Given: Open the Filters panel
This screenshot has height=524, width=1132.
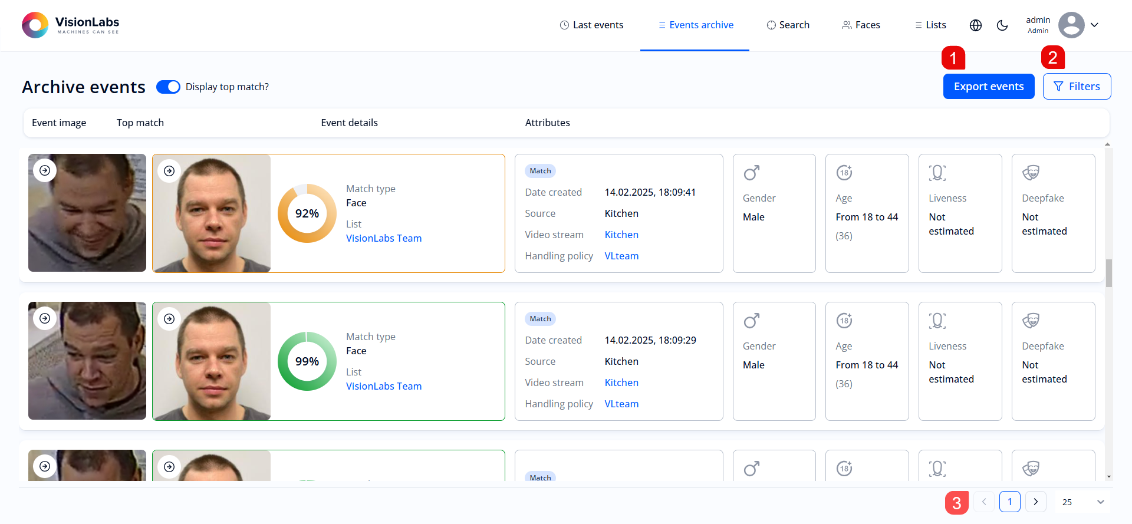Looking at the screenshot, I should click(x=1077, y=87).
